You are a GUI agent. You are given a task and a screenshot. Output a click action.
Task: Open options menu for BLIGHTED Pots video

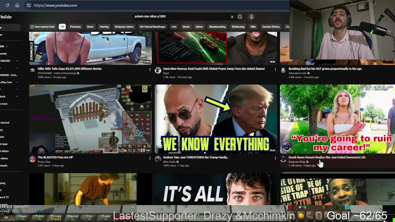coord(150,158)
